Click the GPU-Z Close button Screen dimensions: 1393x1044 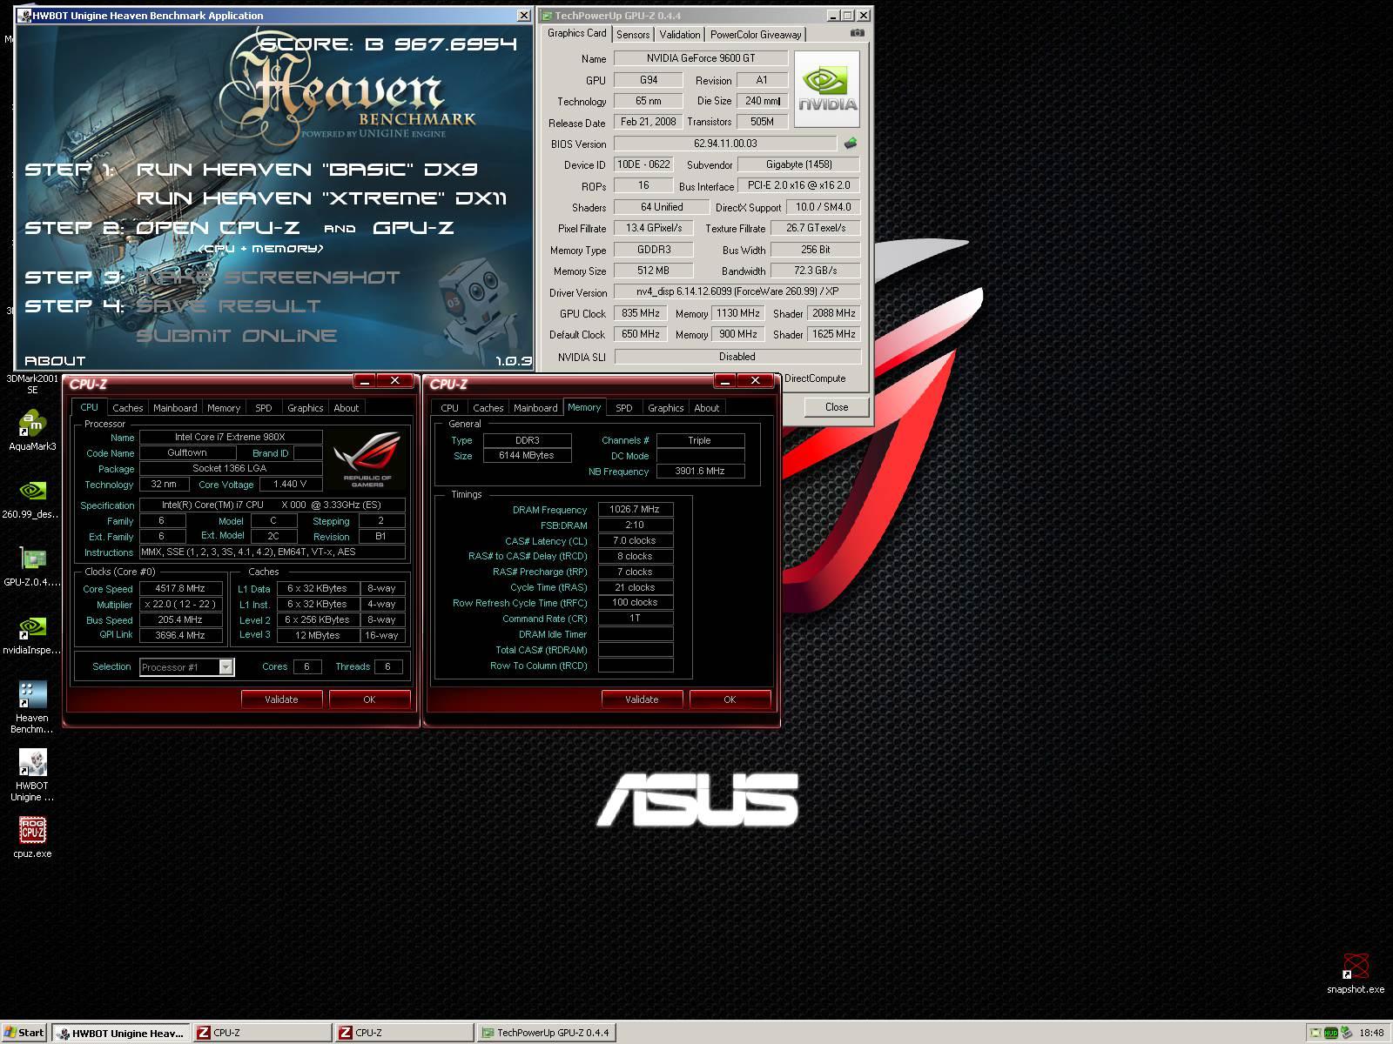tap(837, 407)
